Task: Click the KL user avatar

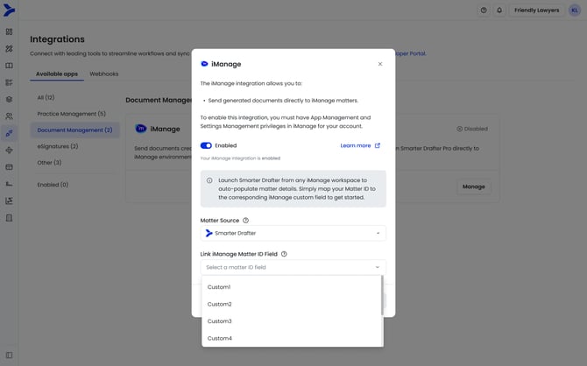Action: pyautogui.click(x=574, y=11)
